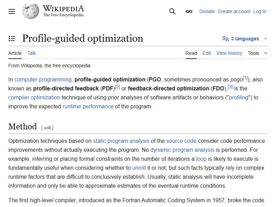
Task: Open the search magnifier icon
Action: (172, 11)
